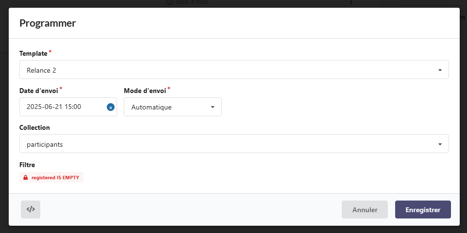This screenshot has height=233, width=467.
Task: Focus the Date d'envoi input field
Action: point(61,107)
